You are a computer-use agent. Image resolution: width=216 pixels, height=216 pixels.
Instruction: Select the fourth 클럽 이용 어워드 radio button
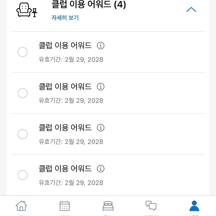23,175
